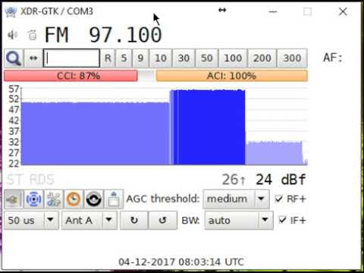
Task: Click the XDR-GTK app icon in title bar
Action: tap(11, 11)
